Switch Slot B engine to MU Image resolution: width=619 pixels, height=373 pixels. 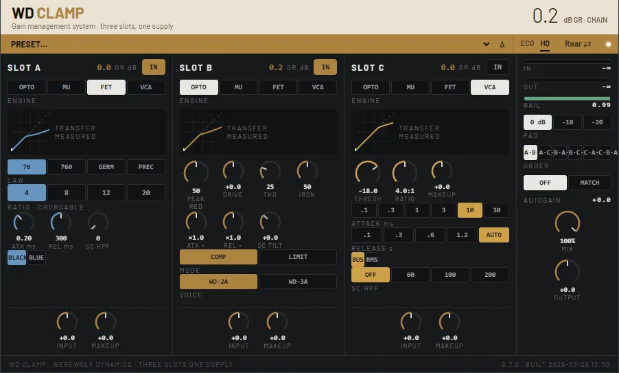(238, 87)
